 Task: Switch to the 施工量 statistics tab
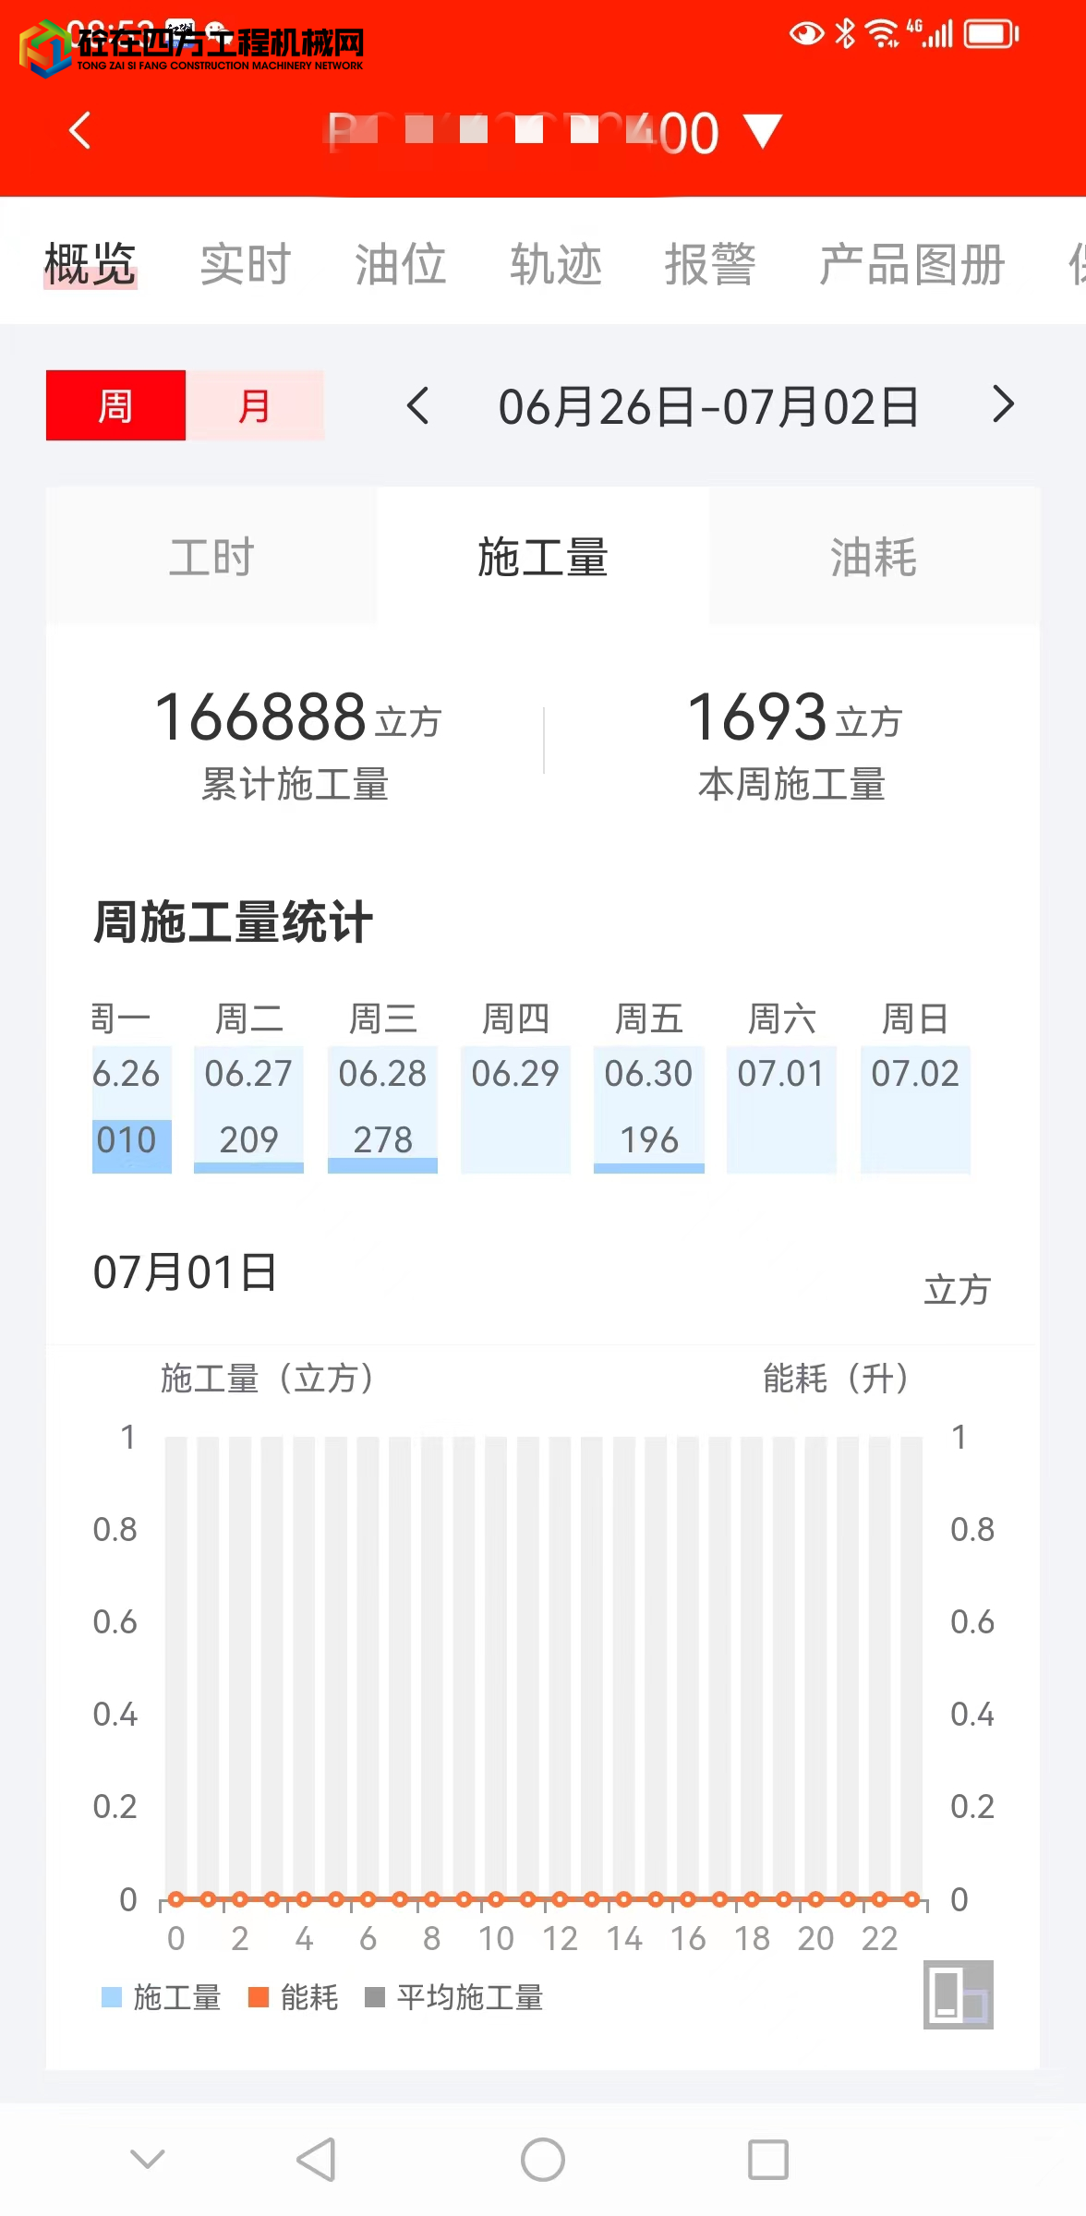[x=543, y=557]
